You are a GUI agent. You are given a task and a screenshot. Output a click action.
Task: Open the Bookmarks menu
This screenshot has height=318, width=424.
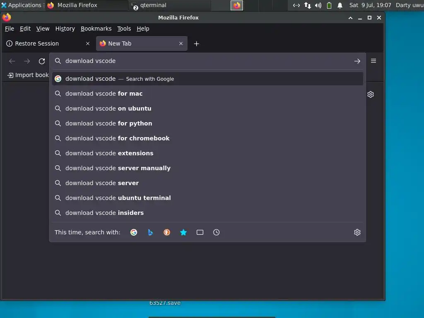[96, 29]
